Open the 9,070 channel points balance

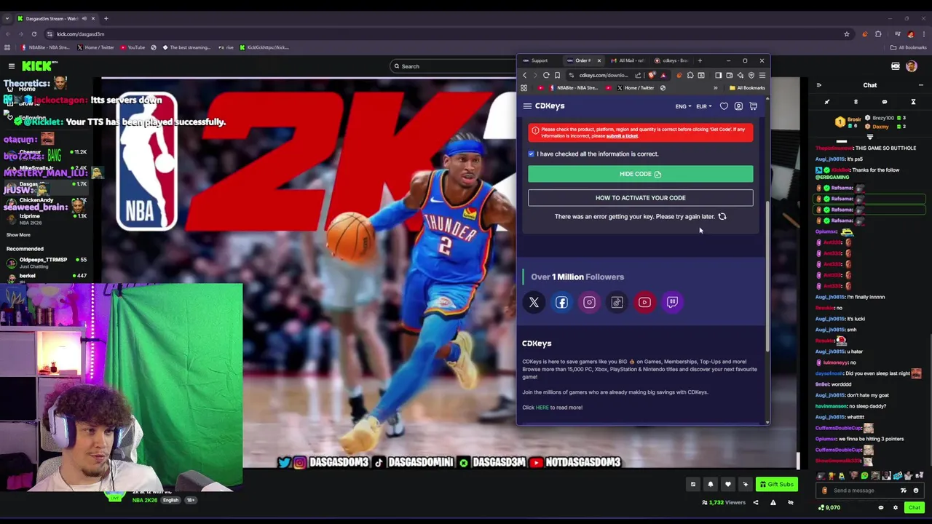830,507
